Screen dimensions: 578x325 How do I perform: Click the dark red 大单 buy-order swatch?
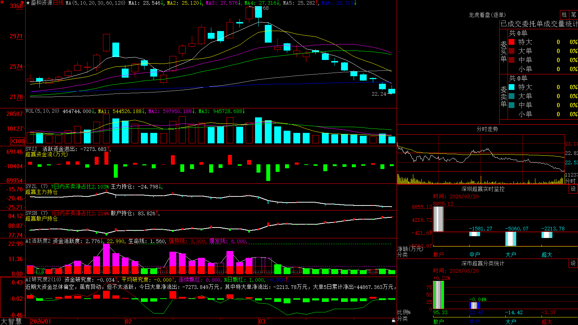512,51
